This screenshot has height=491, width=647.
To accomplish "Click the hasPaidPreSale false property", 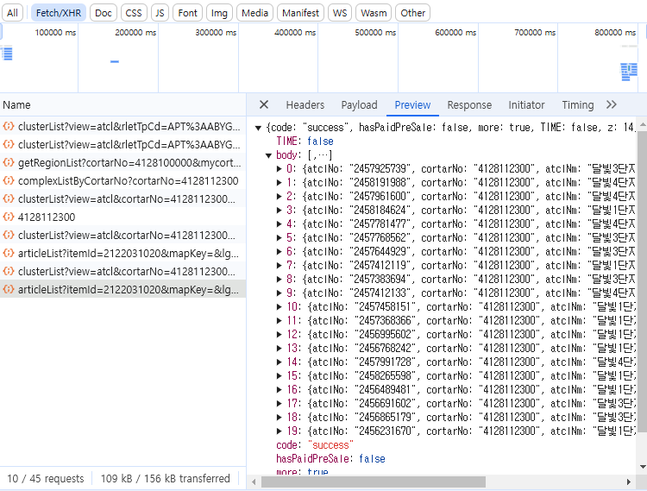I will point(330,459).
